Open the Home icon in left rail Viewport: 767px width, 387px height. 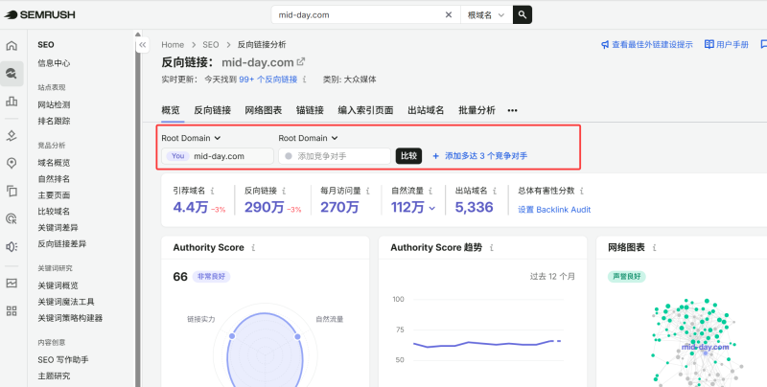pos(12,45)
